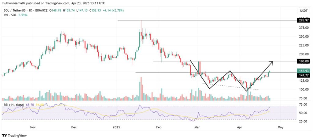Screen dimensions: 313x139
Task: Click the 2025 label on time axis
Action: coord(116,127)
